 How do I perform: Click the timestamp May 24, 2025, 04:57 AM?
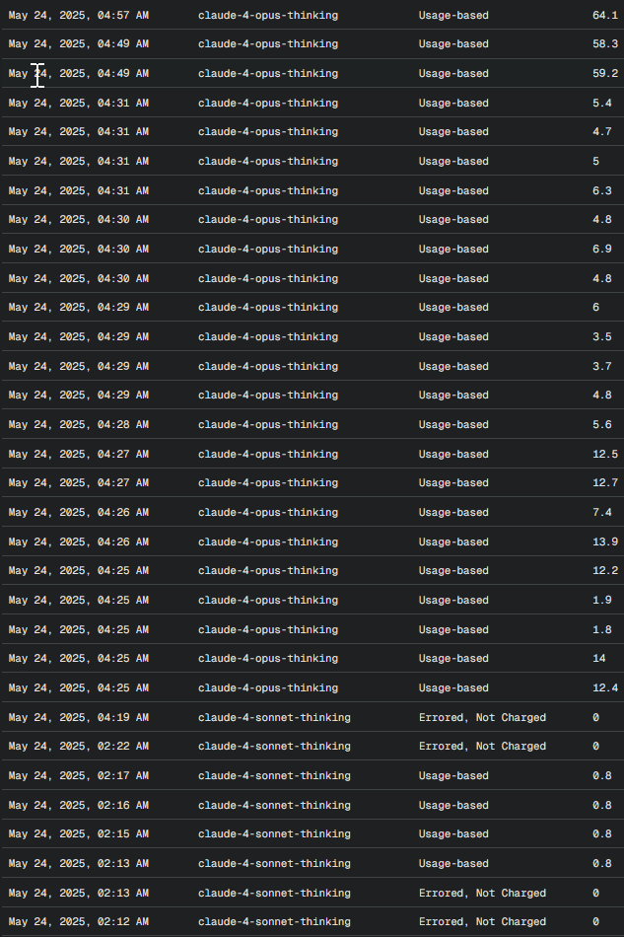(78, 15)
